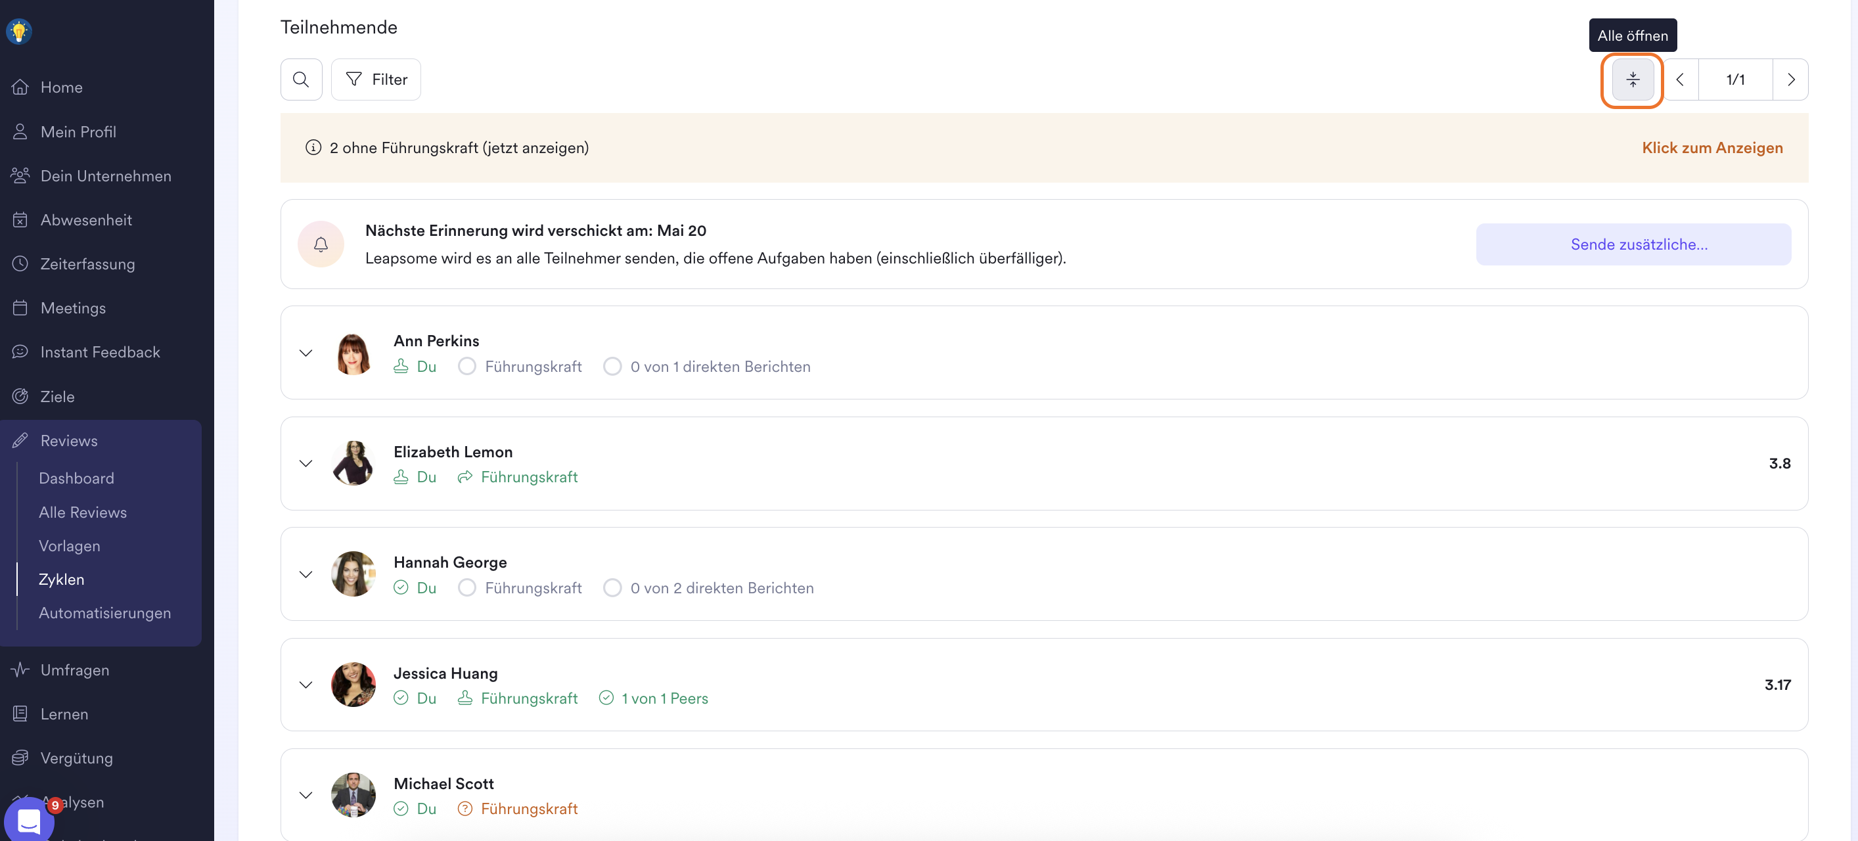
Task: Click Ann Perkins name
Action: [x=436, y=340]
